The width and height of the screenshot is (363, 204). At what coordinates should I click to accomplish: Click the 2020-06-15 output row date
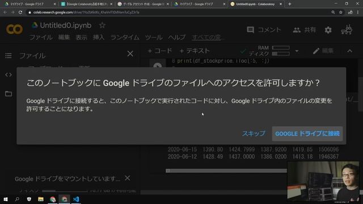[182, 150]
